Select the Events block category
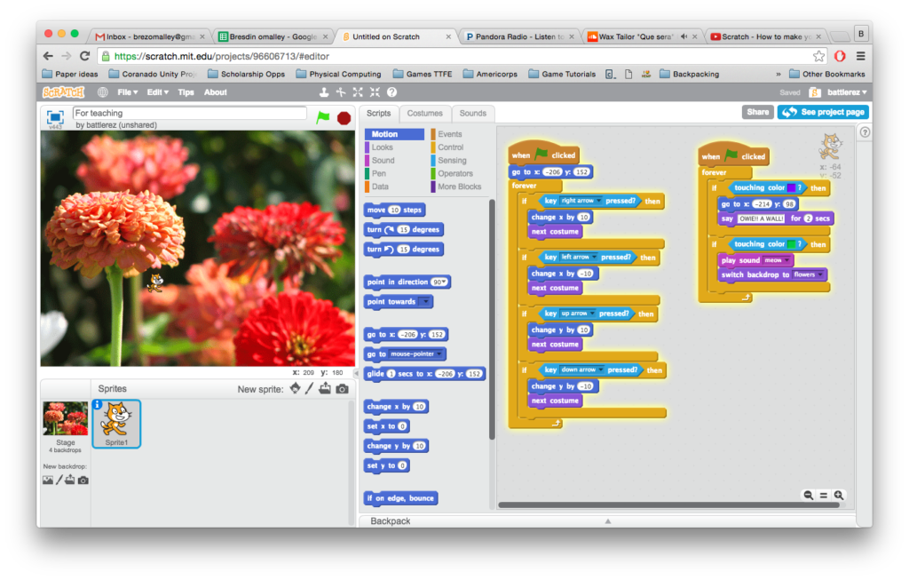The height and width of the screenshot is (580, 909). (x=450, y=134)
